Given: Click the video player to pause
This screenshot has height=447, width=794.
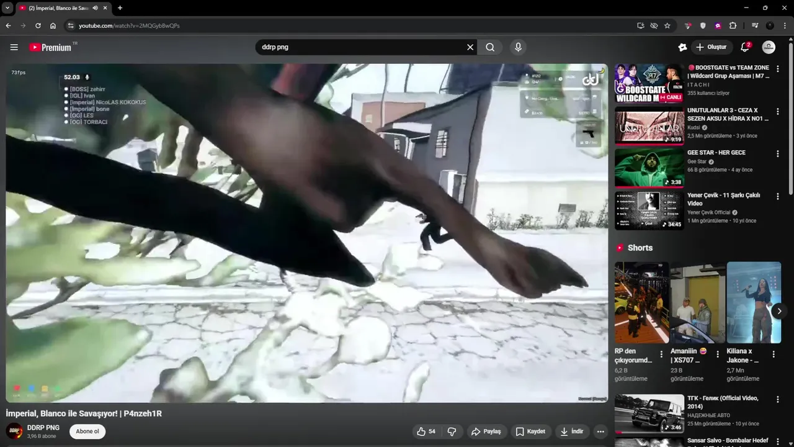Looking at the screenshot, I should (307, 233).
